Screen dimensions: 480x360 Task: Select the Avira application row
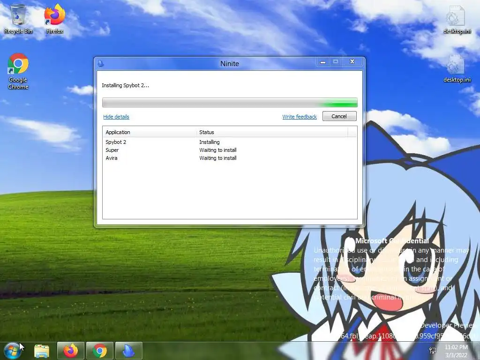pyautogui.click(x=230, y=158)
